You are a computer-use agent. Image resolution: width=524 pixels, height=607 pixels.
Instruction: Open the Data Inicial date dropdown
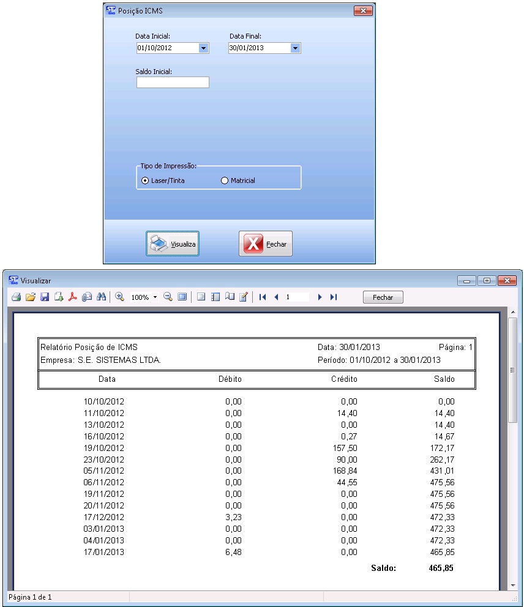(203, 48)
